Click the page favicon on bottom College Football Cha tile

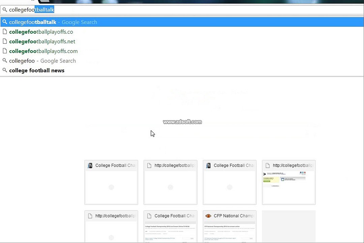pos(149,216)
